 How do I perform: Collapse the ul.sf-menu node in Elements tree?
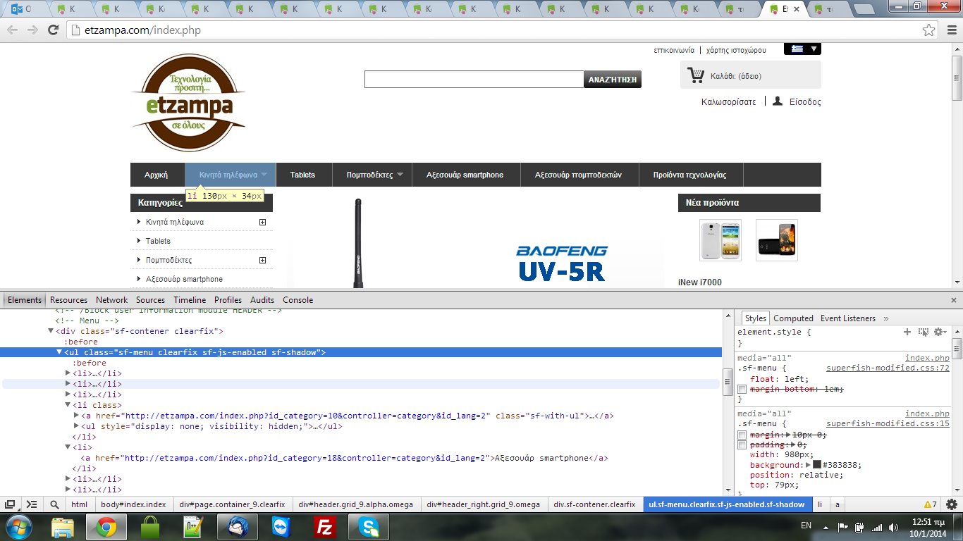tap(60, 352)
